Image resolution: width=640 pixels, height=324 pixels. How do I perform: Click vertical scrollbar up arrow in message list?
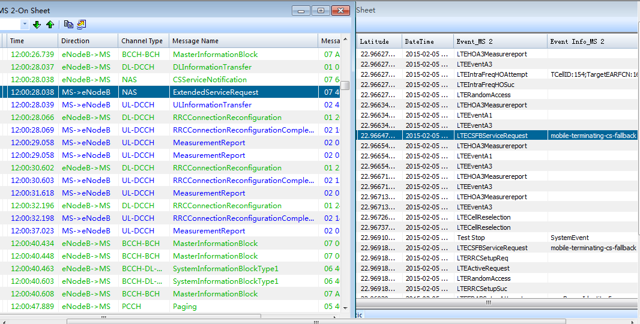pos(345,39)
